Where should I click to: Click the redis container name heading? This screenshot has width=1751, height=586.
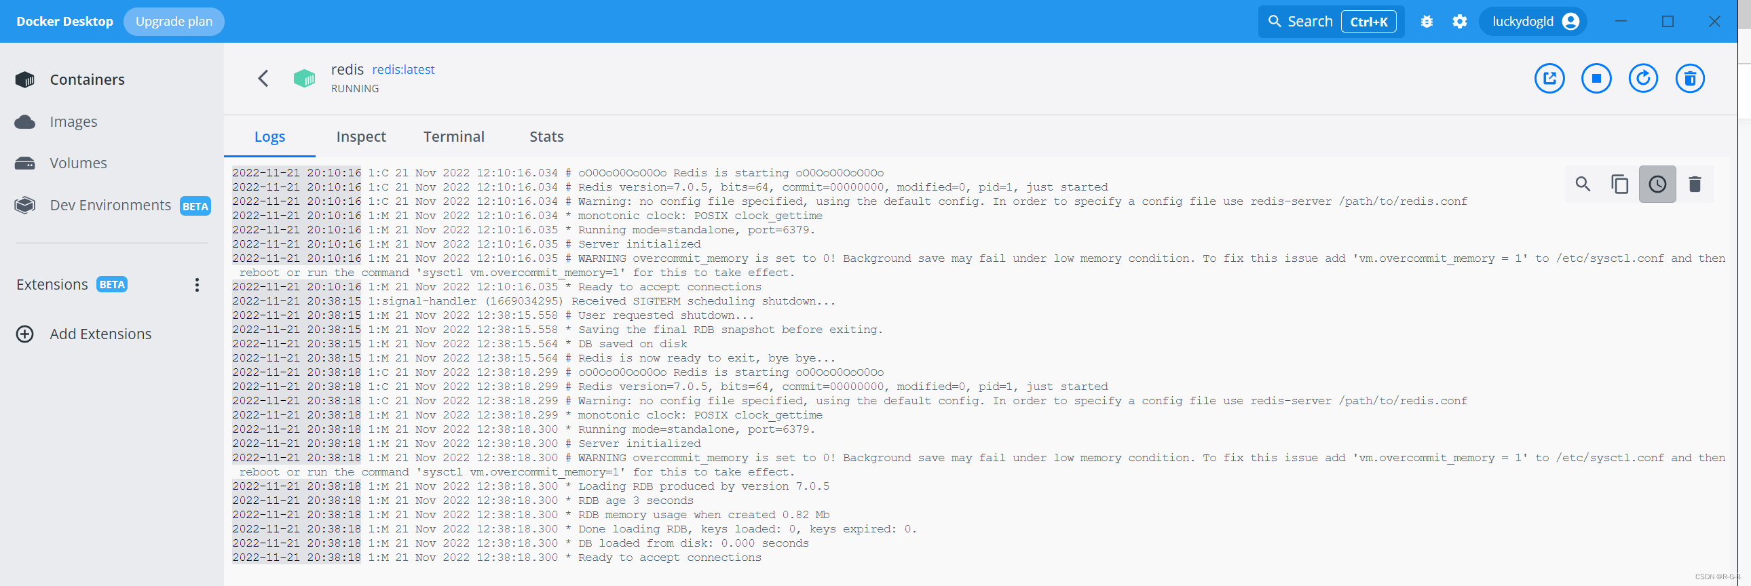click(347, 69)
